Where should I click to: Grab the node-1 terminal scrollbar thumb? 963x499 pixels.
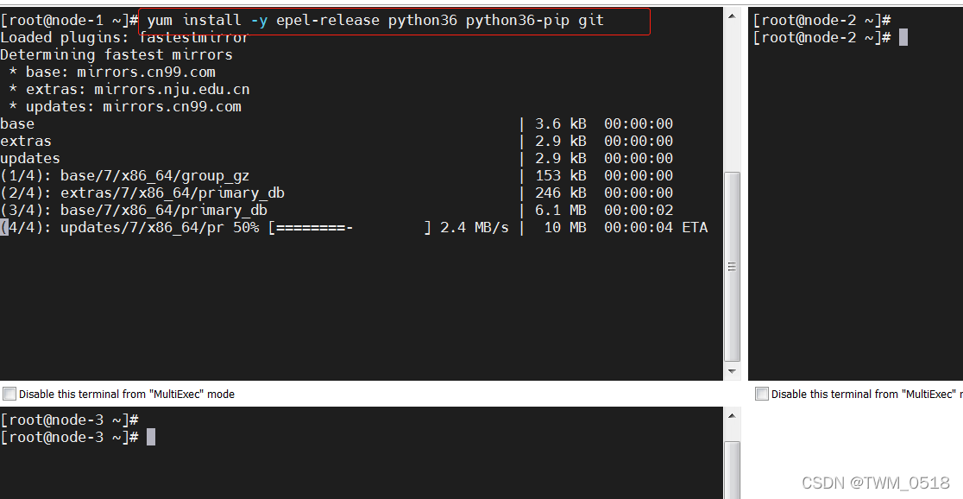pyautogui.click(x=732, y=266)
